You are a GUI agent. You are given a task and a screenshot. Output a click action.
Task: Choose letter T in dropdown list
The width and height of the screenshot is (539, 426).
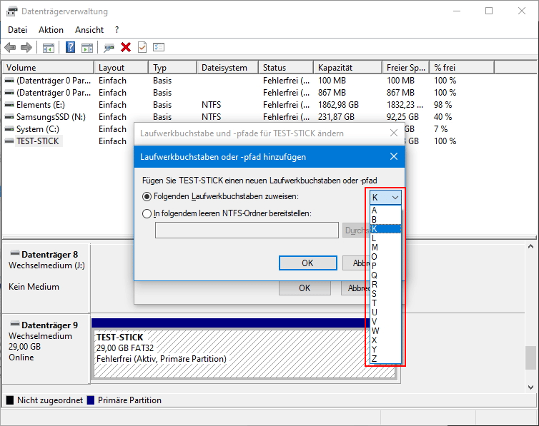[385, 303]
